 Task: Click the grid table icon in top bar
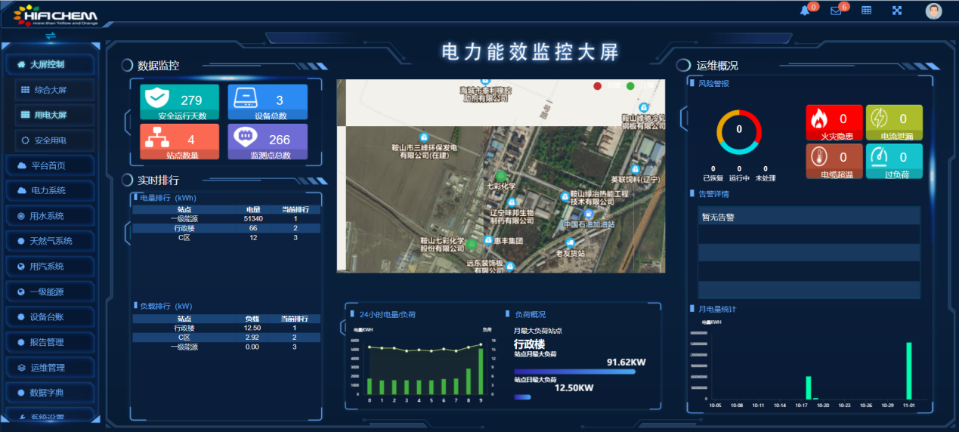point(867,11)
